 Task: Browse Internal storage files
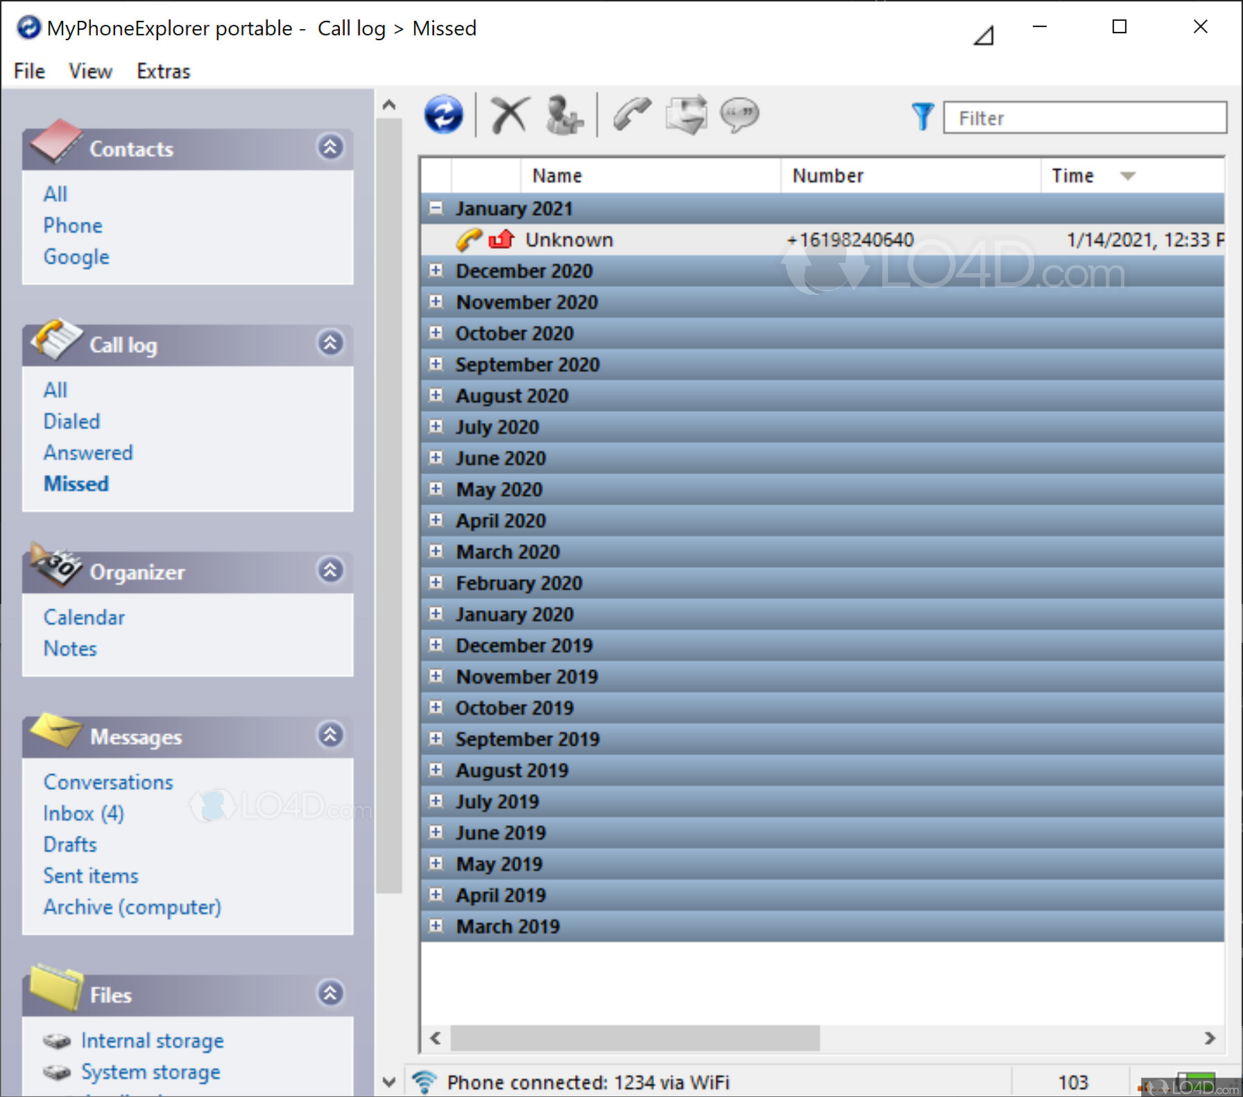[153, 1041]
